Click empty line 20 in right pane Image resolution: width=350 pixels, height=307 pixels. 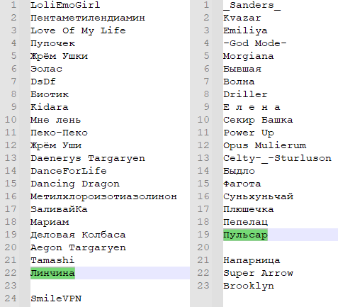pyautogui.click(x=281, y=247)
